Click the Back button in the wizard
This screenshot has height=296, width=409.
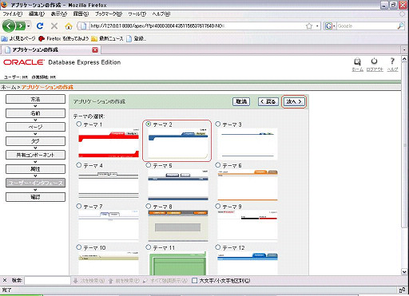pos(268,101)
